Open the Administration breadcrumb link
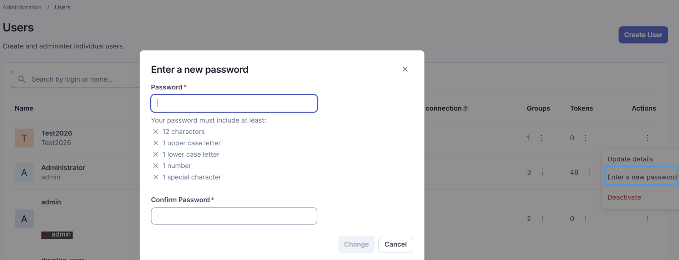 point(22,7)
